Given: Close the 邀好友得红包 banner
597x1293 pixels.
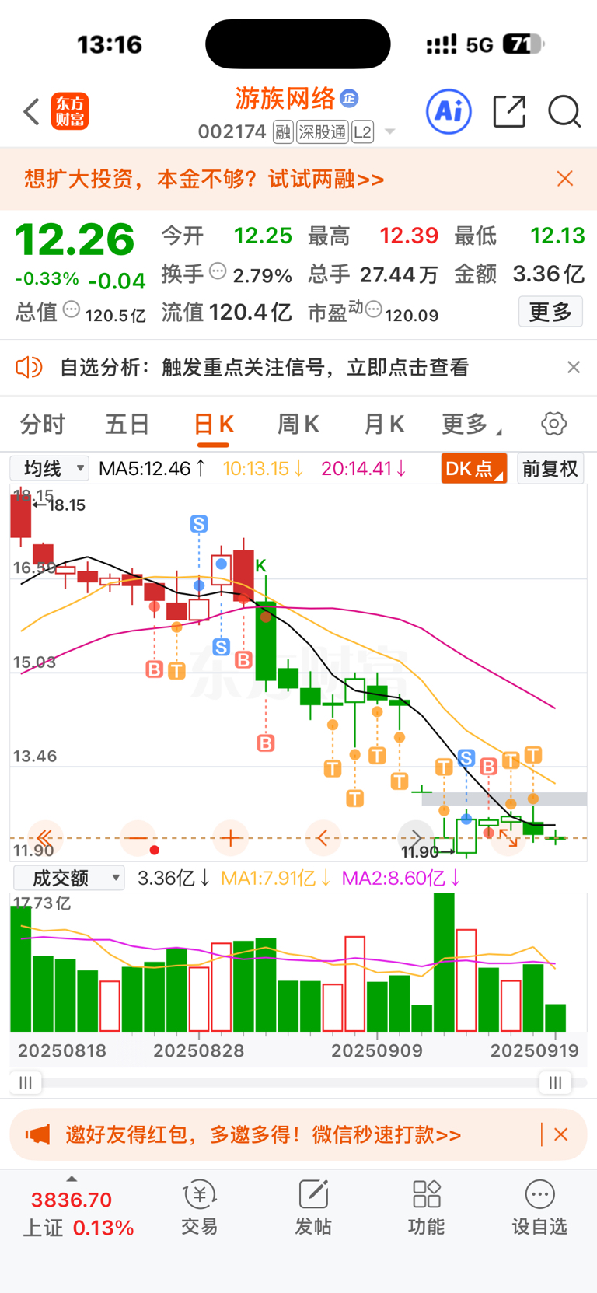Looking at the screenshot, I should pyautogui.click(x=560, y=1134).
